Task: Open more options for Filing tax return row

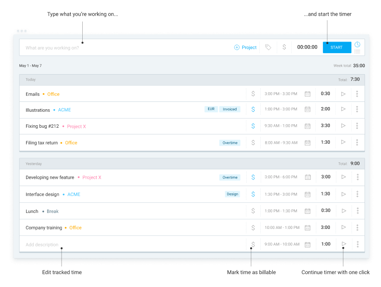Action: pos(357,142)
